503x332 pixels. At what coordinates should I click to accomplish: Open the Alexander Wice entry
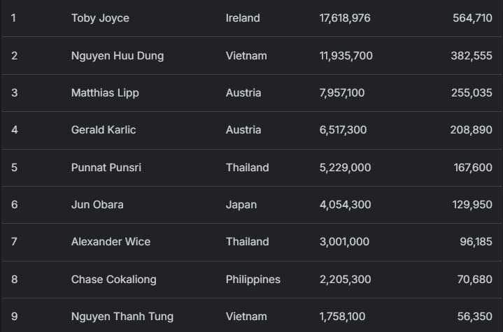(x=111, y=242)
